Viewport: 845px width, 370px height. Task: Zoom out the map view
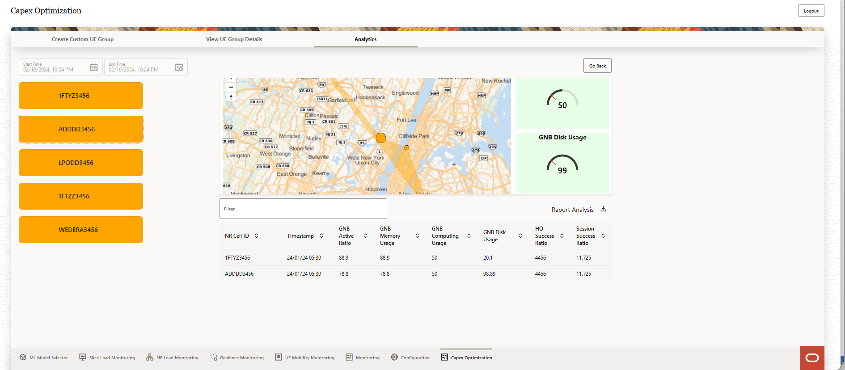231,87
